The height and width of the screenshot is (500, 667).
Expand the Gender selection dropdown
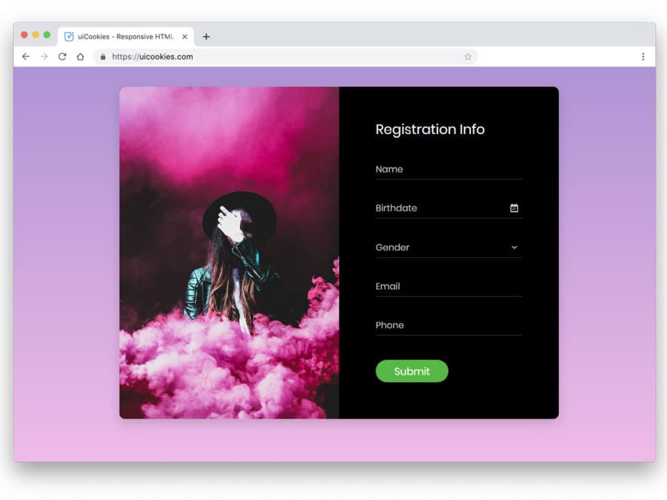point(448,247)
